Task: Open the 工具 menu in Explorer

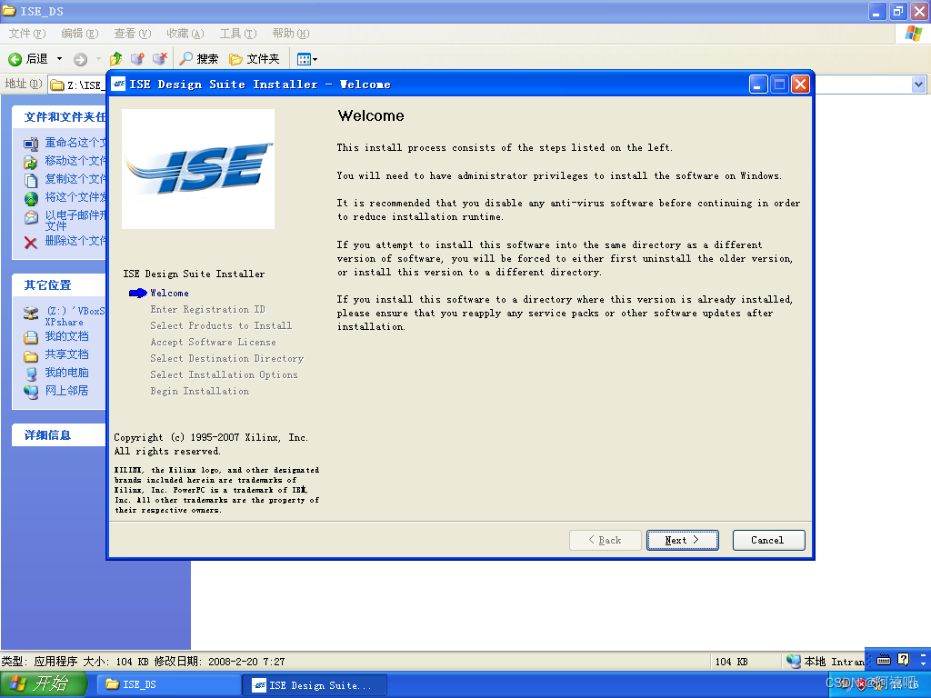Action: pos(238,34)
